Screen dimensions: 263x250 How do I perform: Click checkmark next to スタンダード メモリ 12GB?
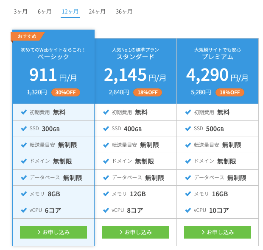coord(106,194)
